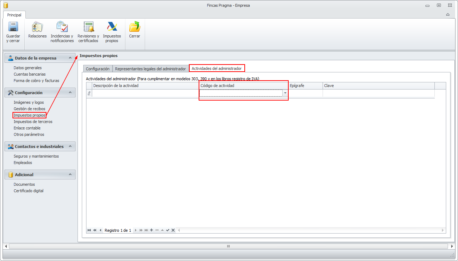Click the Adicional section header
458x261 pixels.
click(x=40, y=175)
